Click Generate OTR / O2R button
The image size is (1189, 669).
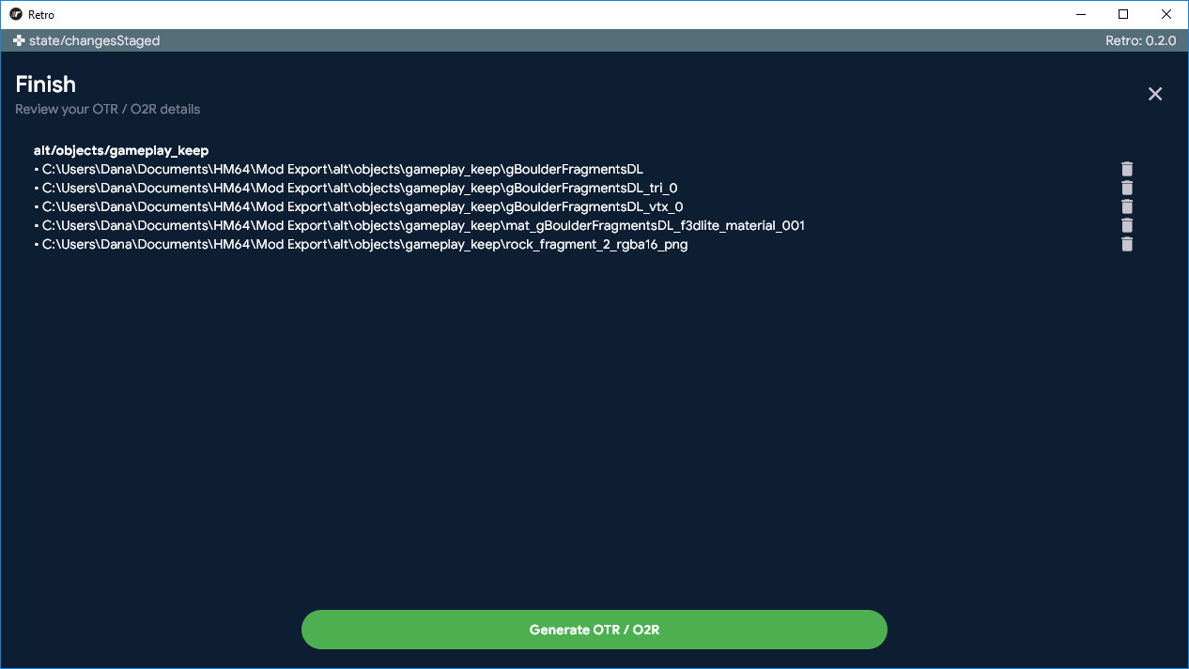tap(594, 630)
